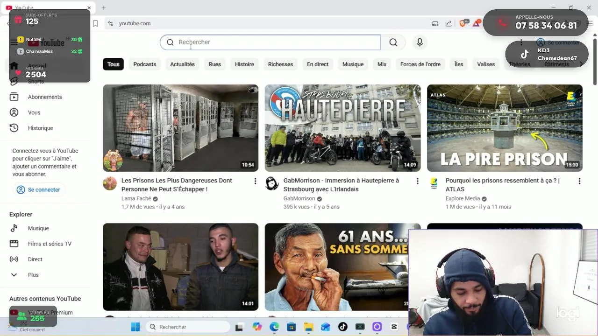
Task: Select the Mix filter chip
Action: tap(382, 64)
